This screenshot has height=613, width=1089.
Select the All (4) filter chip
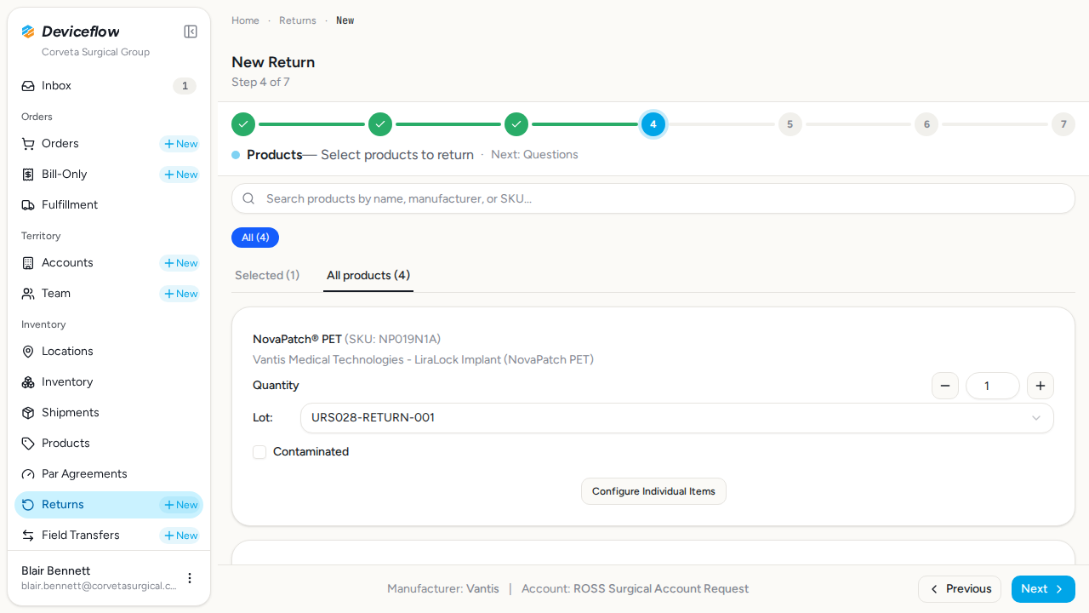(x=255, y=238)
